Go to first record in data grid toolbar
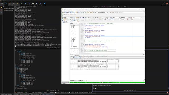Image resolution: width=169 pixels, height=95 pixels. click(x=77, y=58)
